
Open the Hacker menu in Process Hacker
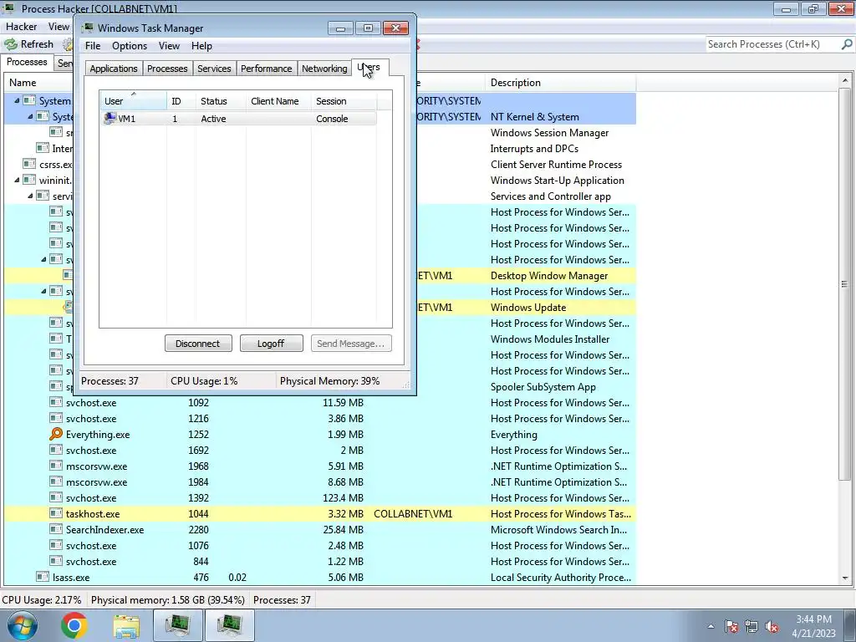[x=21, y=26]
